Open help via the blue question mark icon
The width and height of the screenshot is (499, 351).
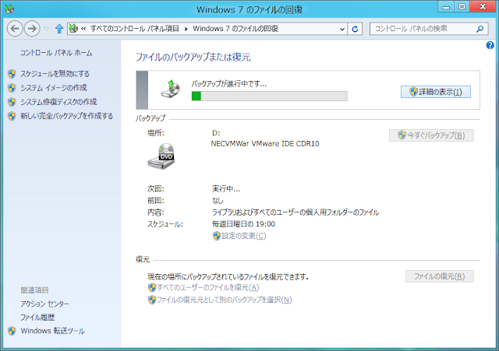490,45
